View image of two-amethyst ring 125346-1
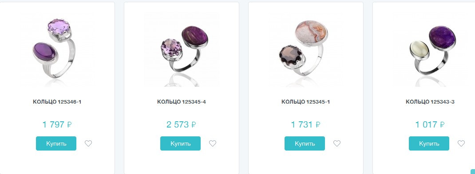 pos(57,49)
